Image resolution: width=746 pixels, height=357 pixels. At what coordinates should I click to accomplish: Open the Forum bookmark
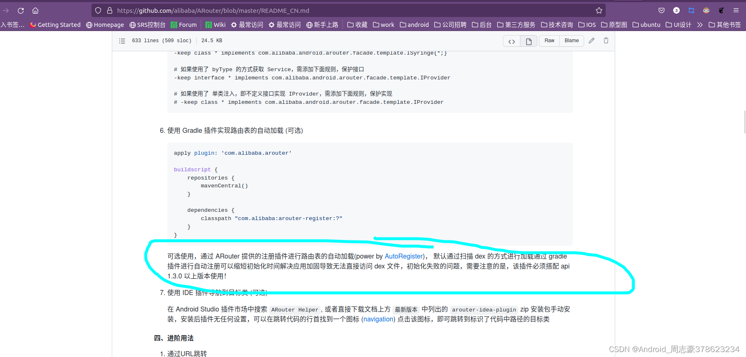pos(184,25)
